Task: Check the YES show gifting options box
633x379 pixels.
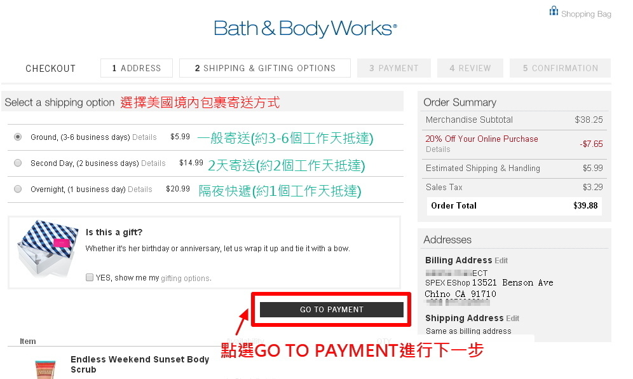Action: [x=90, y=277]
